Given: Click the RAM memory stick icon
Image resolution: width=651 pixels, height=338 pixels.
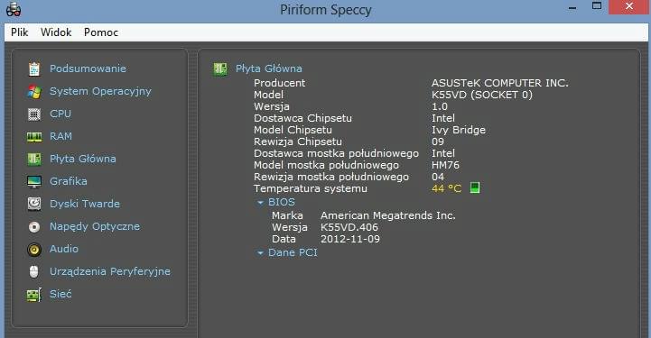Looking at the screenshot, I should click(34, 137).
